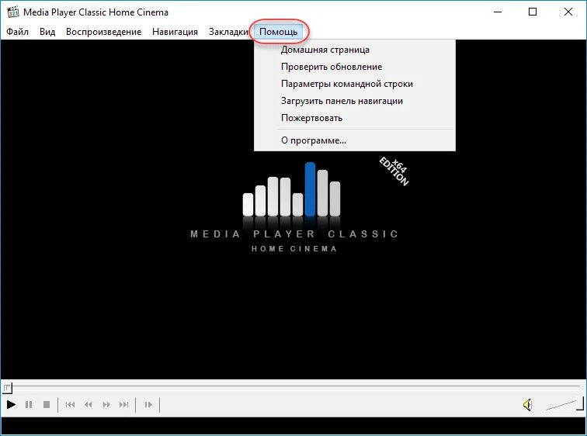This screenshot has height=436, width=587.
Task: Open the Закладки menu
Action: tap(228, 32)
